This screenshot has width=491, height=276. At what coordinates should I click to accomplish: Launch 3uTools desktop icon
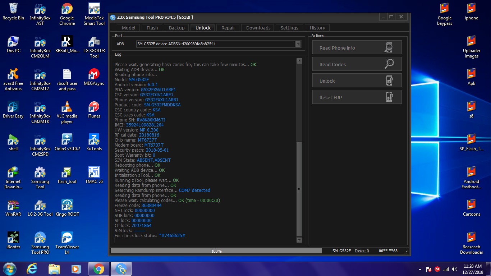pos(94,143)
